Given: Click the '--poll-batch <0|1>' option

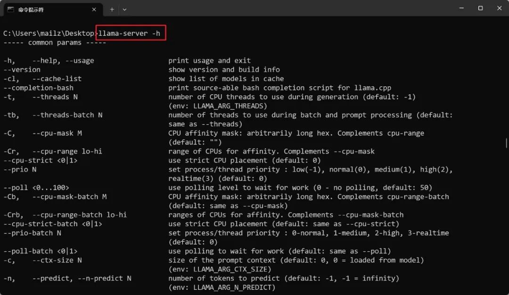Looking at the screenshot, I should (x=40, y=251).
